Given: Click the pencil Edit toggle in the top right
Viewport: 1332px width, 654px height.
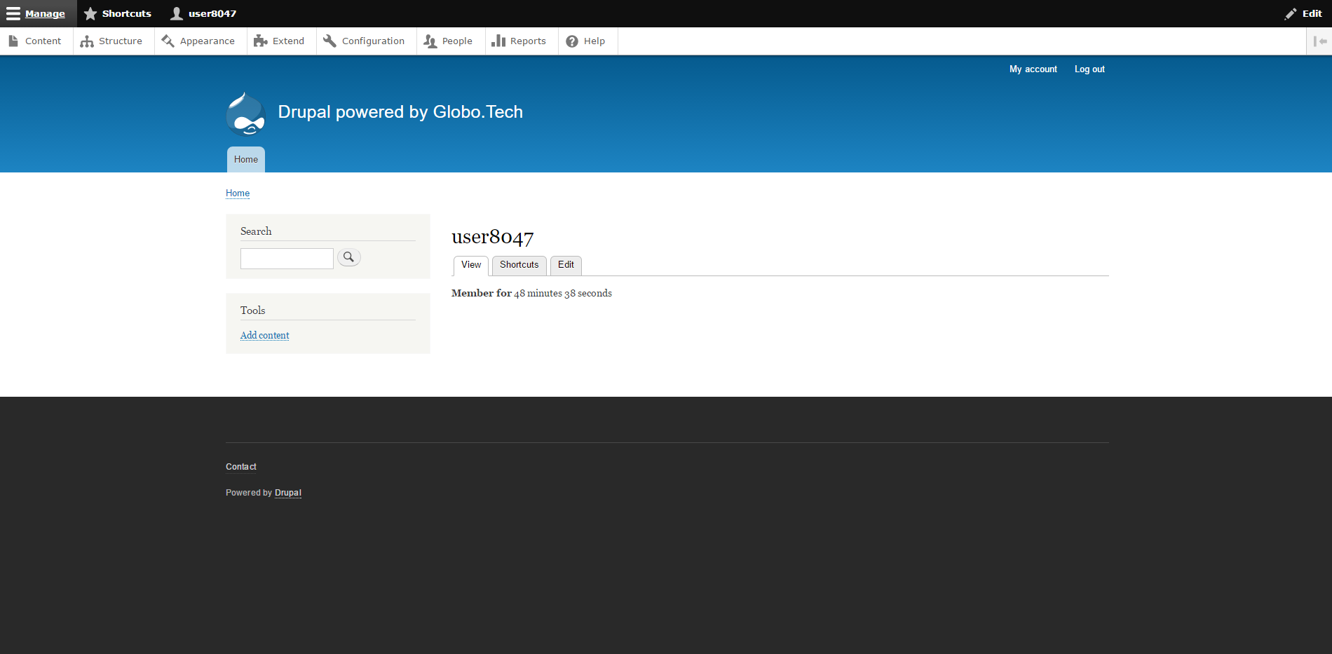Looking at the screenshot, I should tap(1303, 13).
